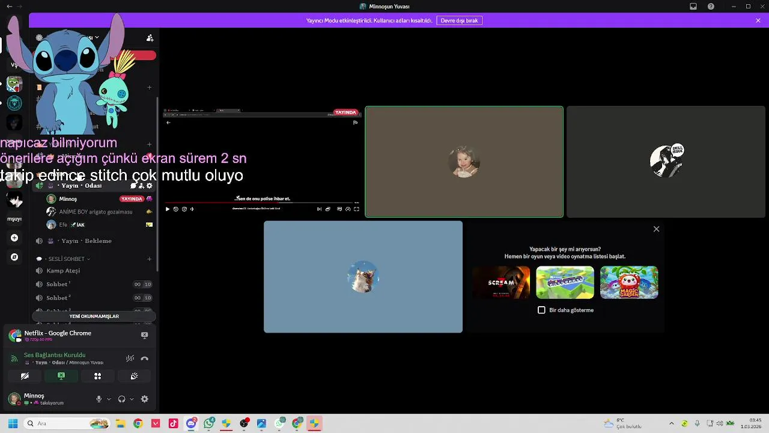769x433 pixels.
Task: Show hidden system tray icons
Action: click(671, 423)
